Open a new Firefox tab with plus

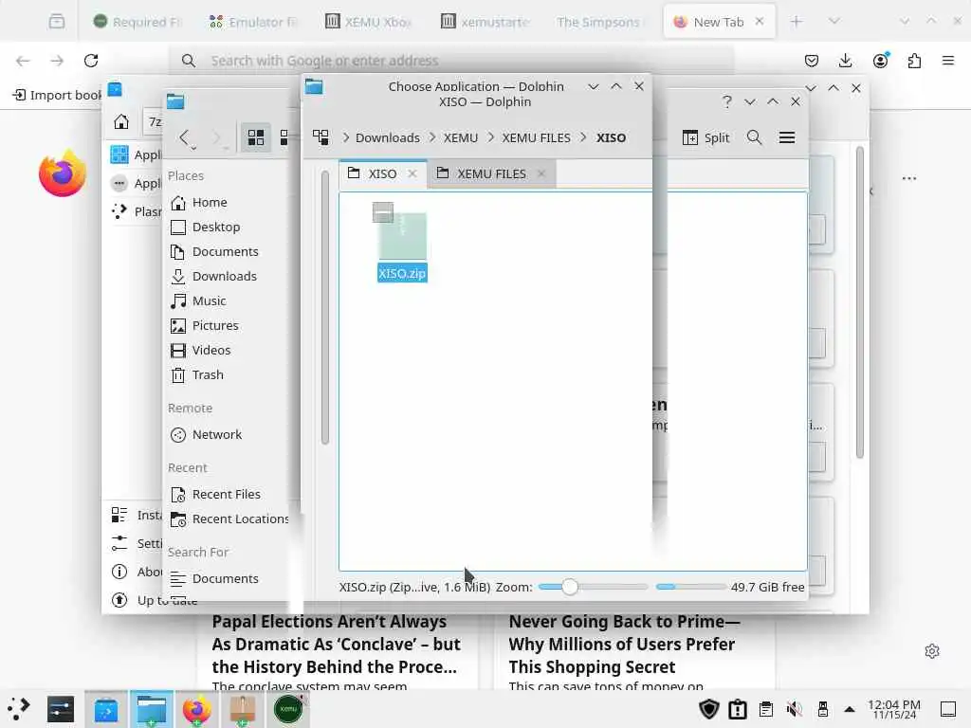[x=797, y=22]
